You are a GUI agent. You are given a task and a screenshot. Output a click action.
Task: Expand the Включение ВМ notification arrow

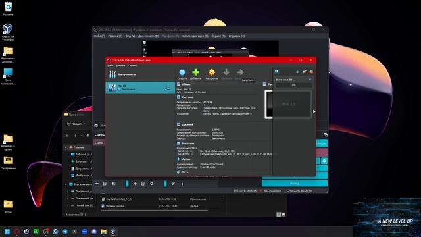310,80
